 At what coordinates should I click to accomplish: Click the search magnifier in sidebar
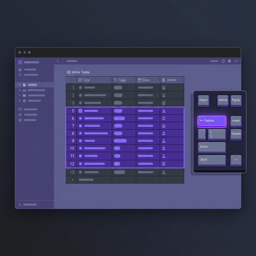[20, 75]
